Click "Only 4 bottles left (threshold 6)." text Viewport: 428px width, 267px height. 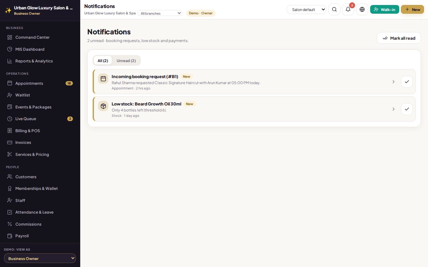[139, 110]
